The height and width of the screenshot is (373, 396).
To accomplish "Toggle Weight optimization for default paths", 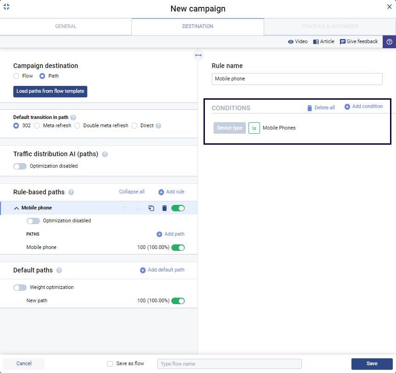I will click(x=20, y=288).
